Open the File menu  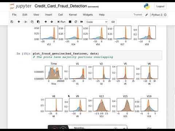[14, 15]
